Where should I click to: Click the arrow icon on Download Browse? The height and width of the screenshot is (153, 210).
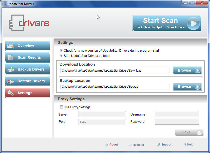click(x=198, y=70)
